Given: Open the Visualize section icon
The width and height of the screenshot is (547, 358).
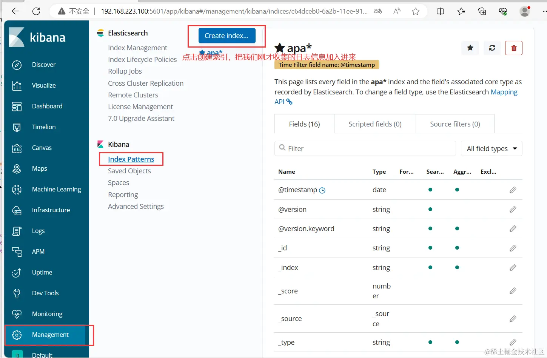Looking at the screenshot, I should 17,86.
